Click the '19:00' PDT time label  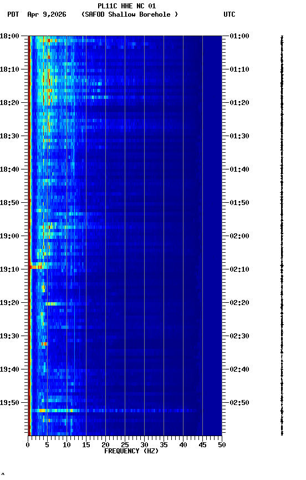pyautogui.click(x=9, y=236)
